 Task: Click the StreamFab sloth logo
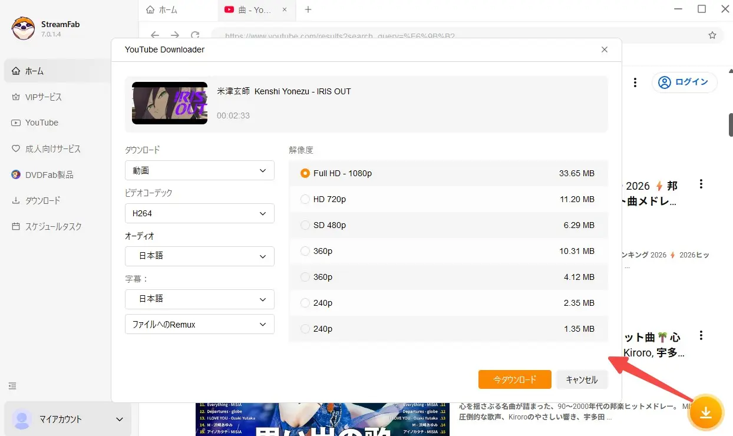pos(23,28)
